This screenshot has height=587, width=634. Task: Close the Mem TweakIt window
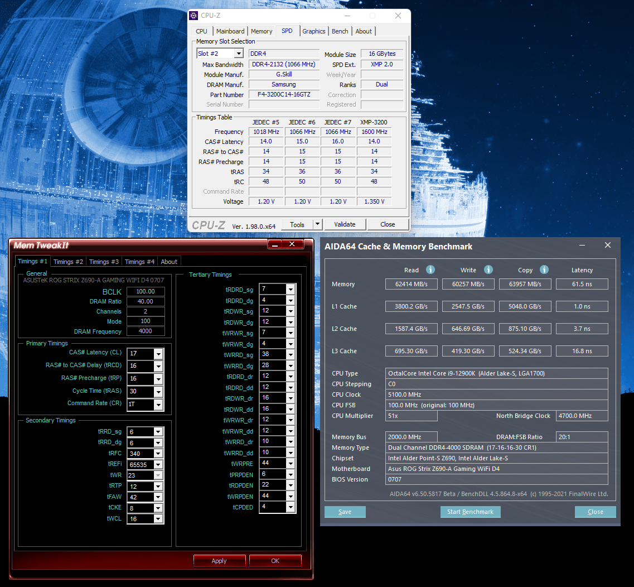[292, 244]
